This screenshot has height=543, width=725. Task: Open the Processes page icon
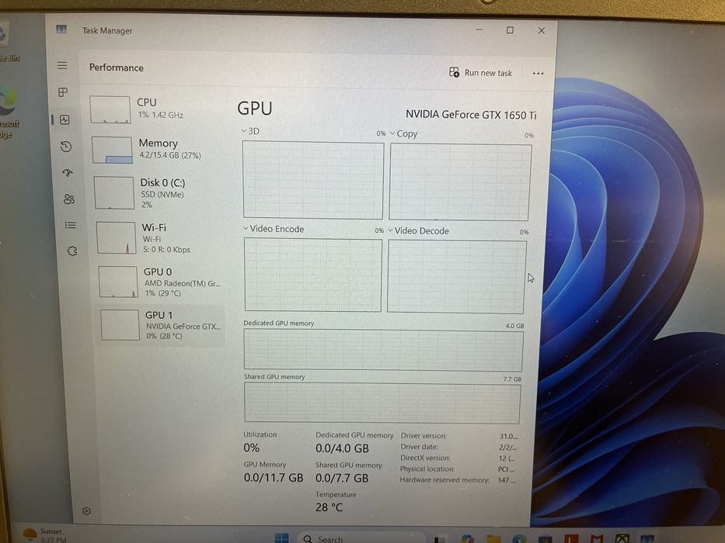coord(63,92)
